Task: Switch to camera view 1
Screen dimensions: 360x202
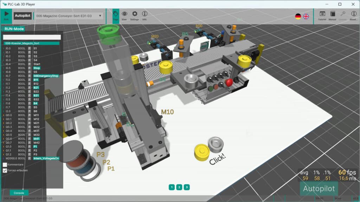Action: point(172,187)
